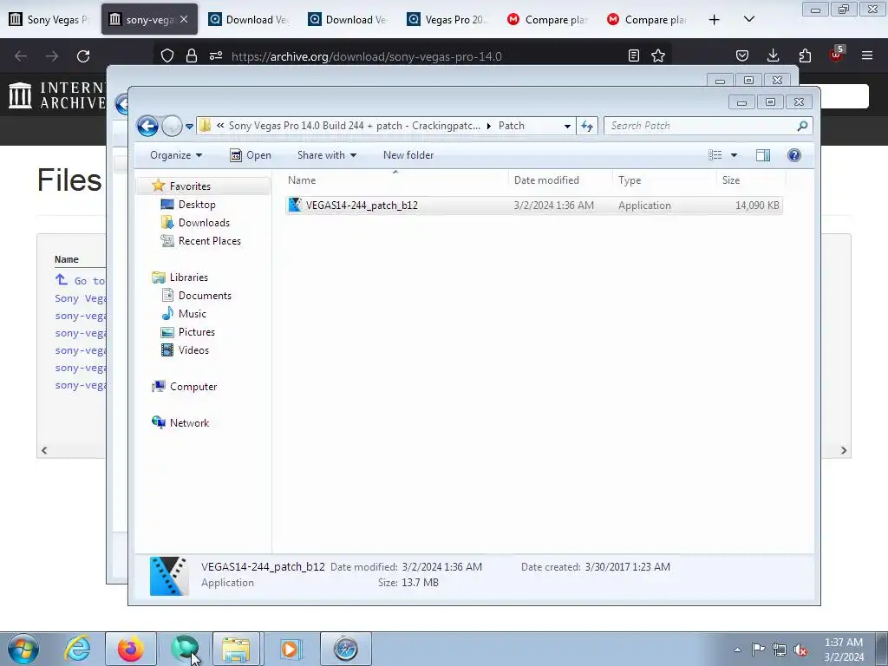Click the Change your view icon
The height and width of the screenshot is (666, 888).
[x=715, y=155]
